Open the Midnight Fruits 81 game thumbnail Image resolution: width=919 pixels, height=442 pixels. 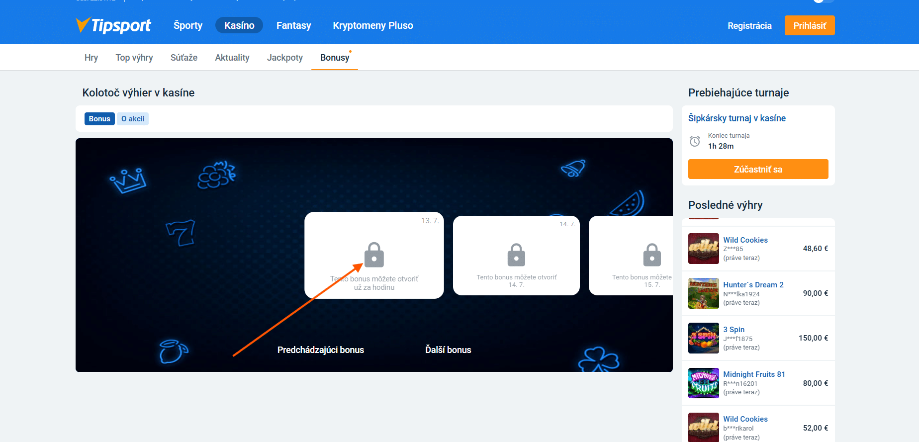click(704, 383)
